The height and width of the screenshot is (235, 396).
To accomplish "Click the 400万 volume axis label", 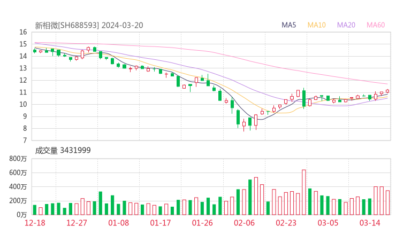I will (18, 187).
